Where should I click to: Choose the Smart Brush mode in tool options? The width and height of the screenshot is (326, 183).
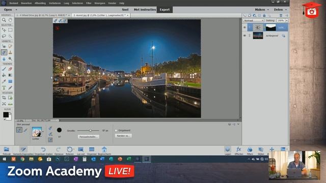point(19,130)
